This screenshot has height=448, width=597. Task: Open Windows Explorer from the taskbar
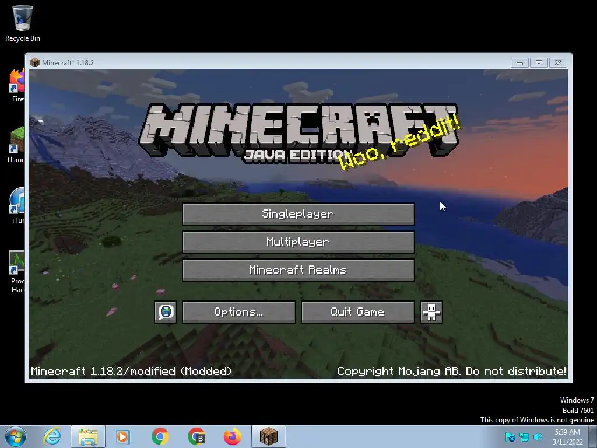point(88,436)
